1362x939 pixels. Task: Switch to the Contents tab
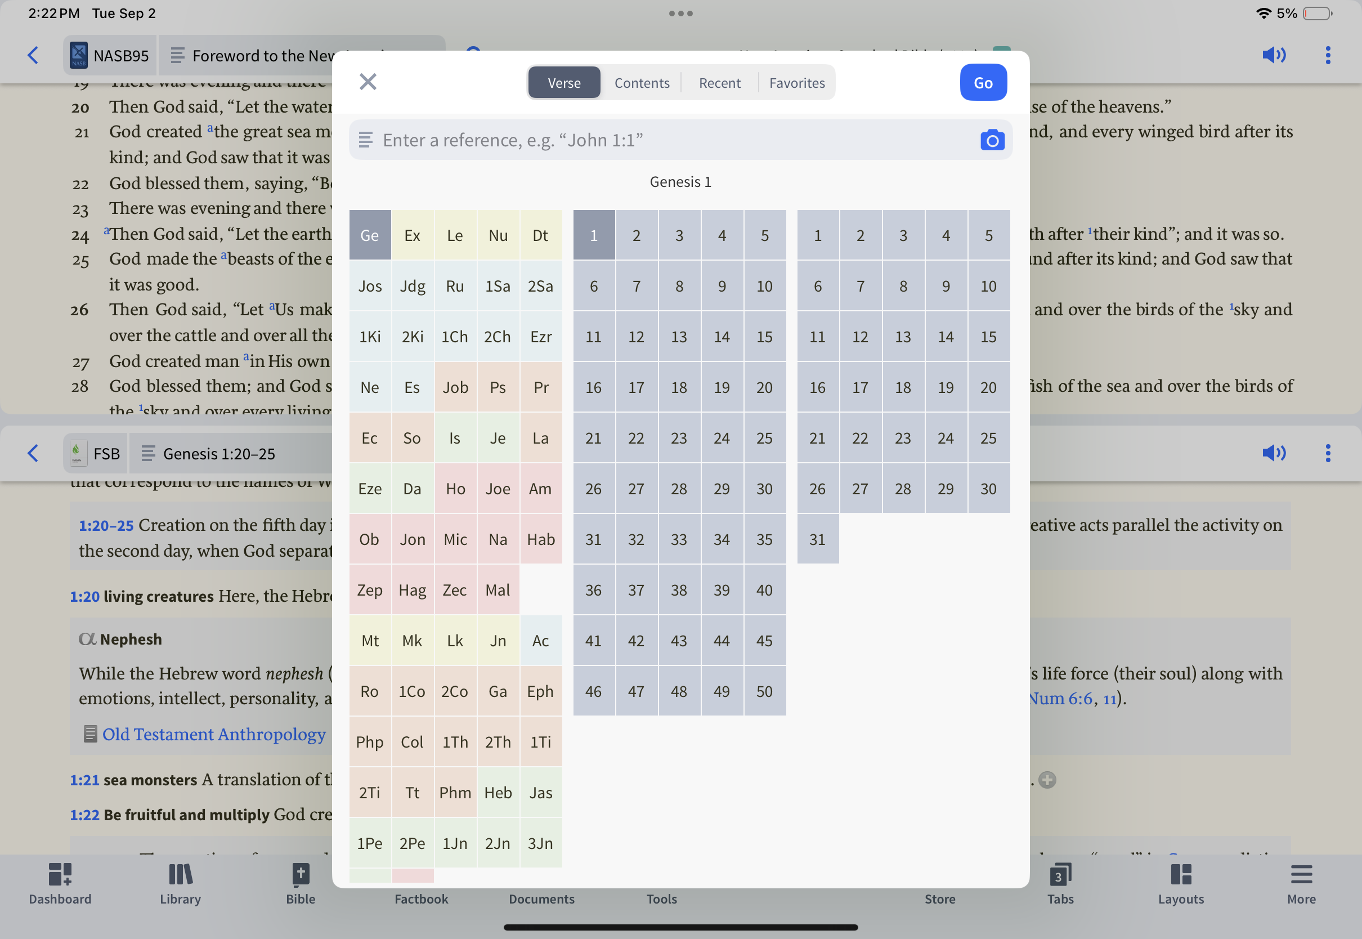click(642, 83)
